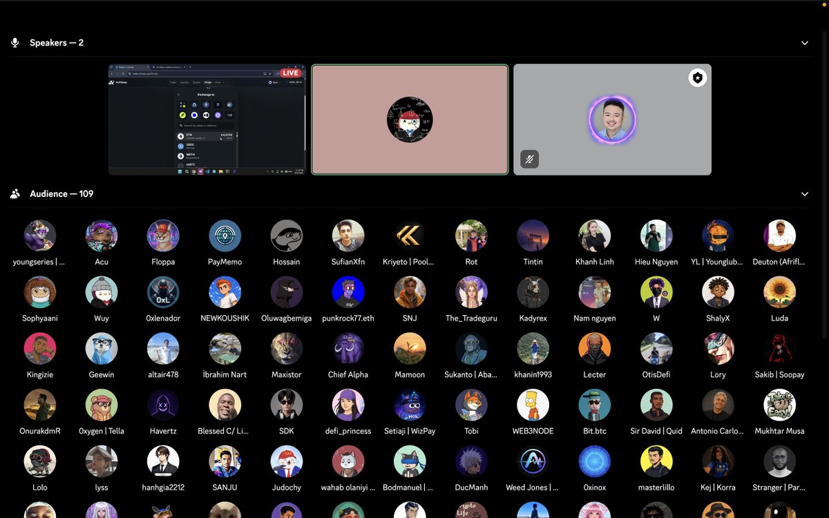Click the name Sir David | Quid
829x518 pixels.
(x=656, y=432)
